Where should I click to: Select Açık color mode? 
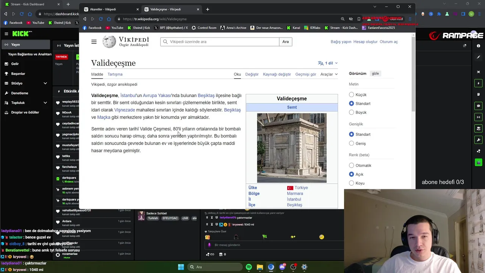pos(351,174)
